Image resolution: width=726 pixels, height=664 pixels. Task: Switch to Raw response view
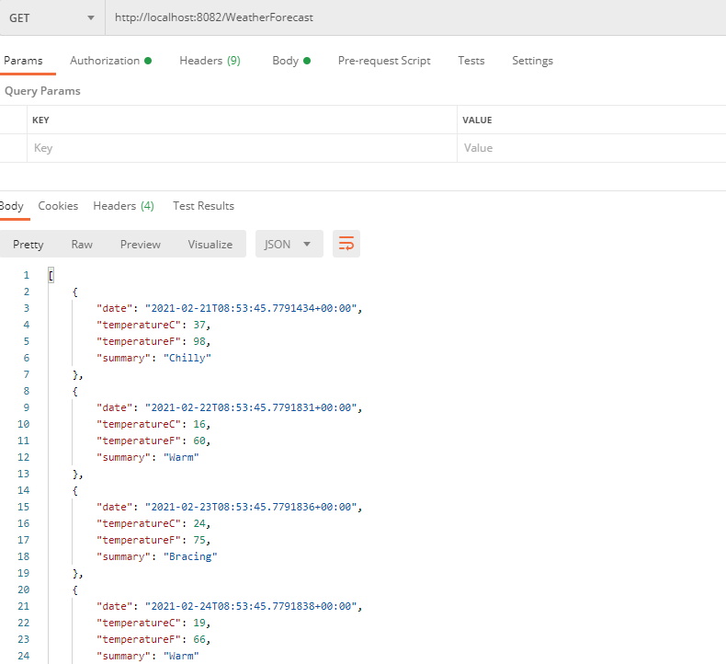tap(82, 244)
